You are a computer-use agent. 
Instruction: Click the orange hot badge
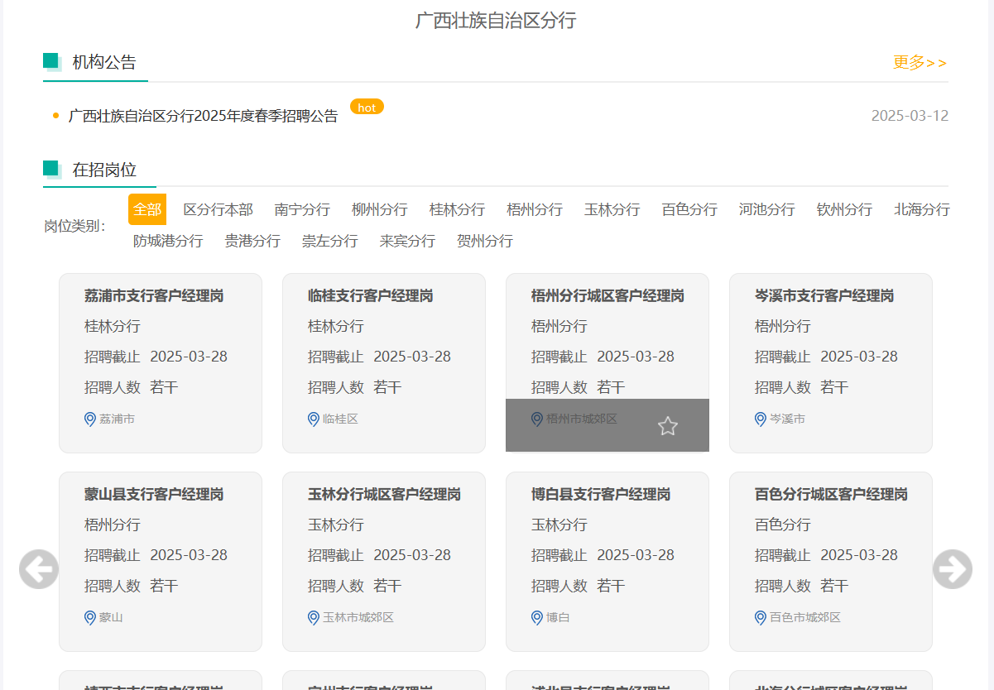pos(367,107)
